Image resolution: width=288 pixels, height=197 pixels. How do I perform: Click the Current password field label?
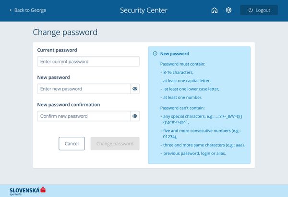pos(57,50)
